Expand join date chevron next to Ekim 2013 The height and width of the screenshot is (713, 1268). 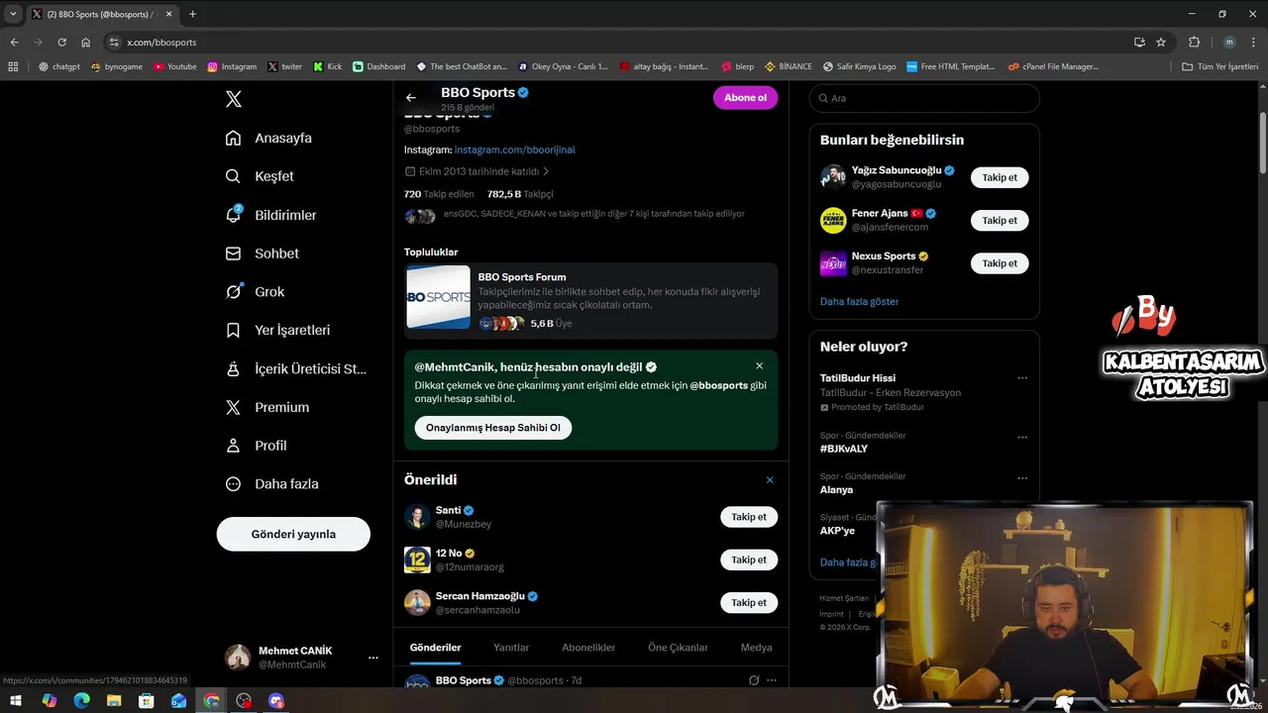[546, 171]
